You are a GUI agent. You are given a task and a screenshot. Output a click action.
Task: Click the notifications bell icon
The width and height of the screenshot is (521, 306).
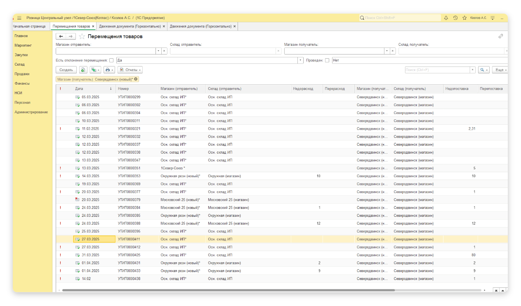pyautogui.click(x=446, y=18)
